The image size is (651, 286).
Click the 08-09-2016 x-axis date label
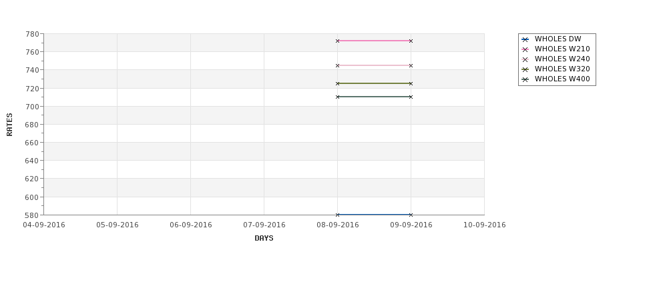338,225
